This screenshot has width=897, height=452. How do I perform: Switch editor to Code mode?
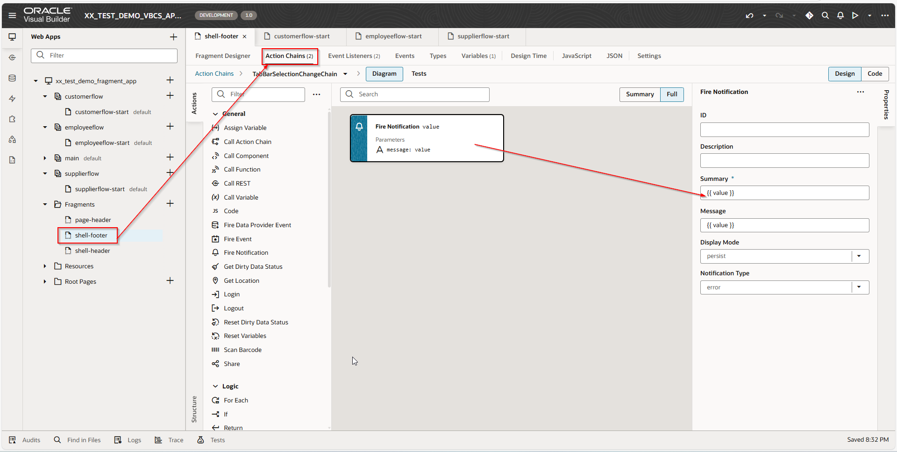(x=875, y=74)
